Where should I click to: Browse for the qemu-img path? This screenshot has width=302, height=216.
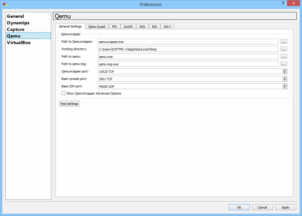pyautogui.click(x=283, y=64)
